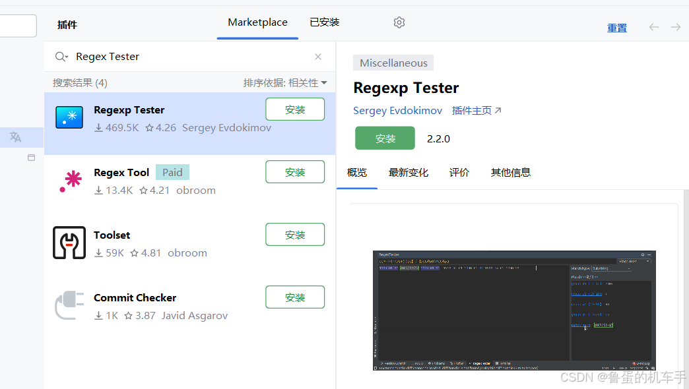The height and width of the screenshot is (389, 689).
Task: Open Sergey Evdokimov author link
Action: 398,111
